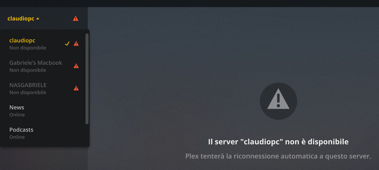Open the News online source

tap(44, 111)
